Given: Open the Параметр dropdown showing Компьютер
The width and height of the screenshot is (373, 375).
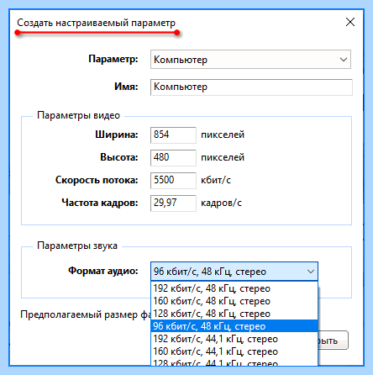Looking at the screenshot, I should [x=250, y=60].
